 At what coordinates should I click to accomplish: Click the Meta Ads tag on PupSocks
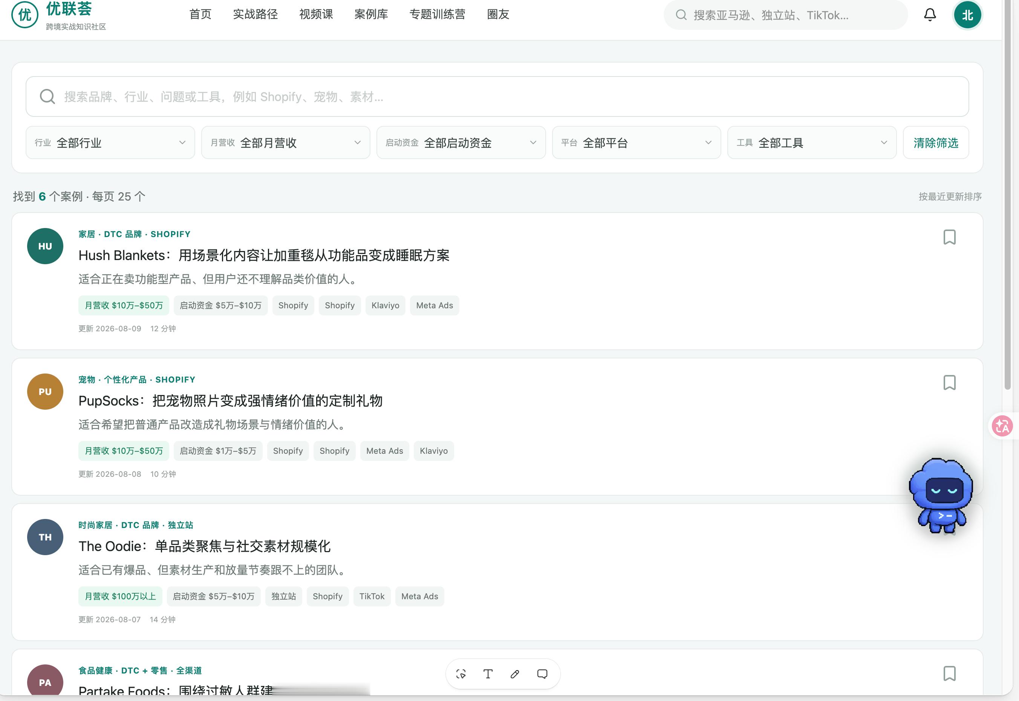point(384,451)
